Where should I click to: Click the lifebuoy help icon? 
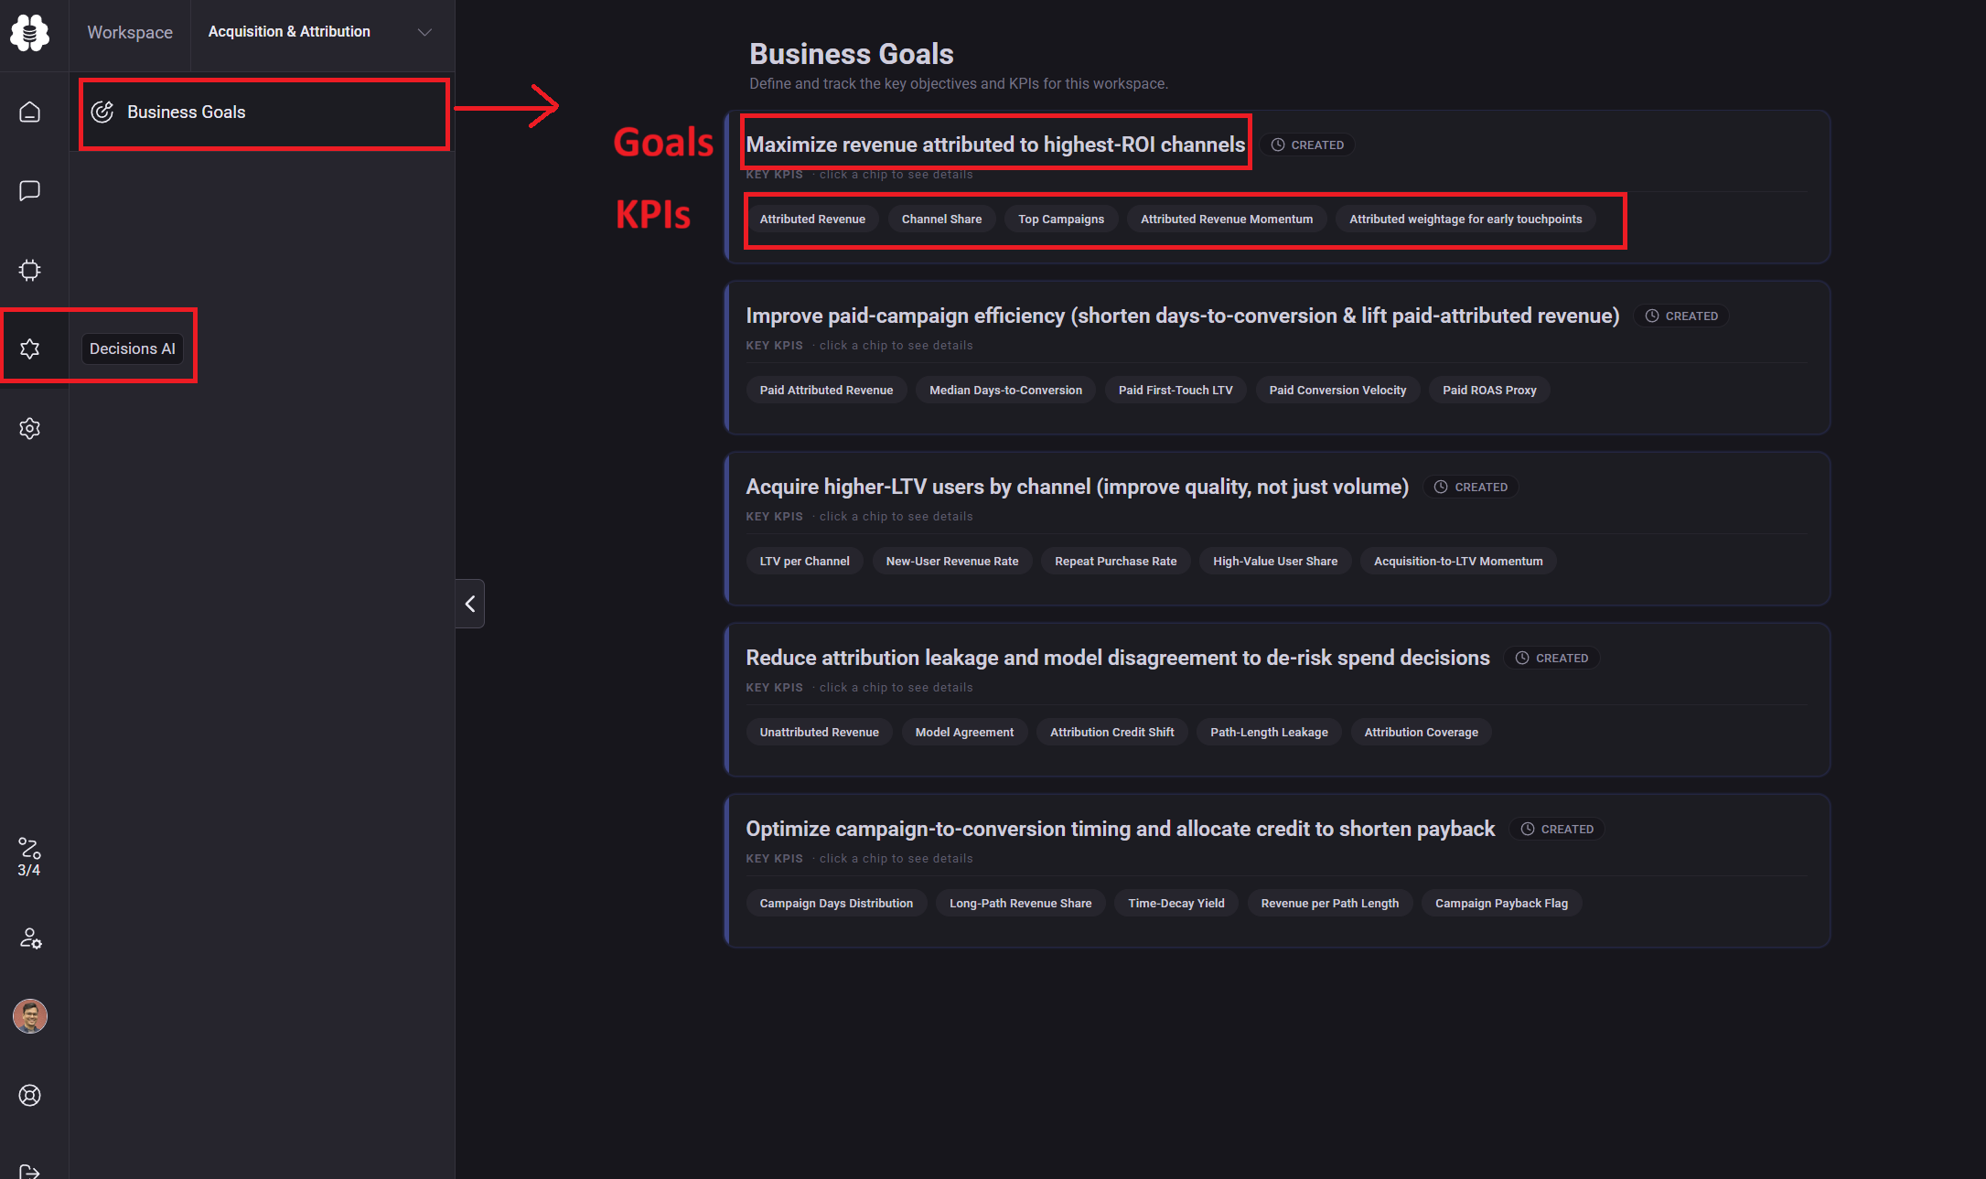[x=29, y=1095]
